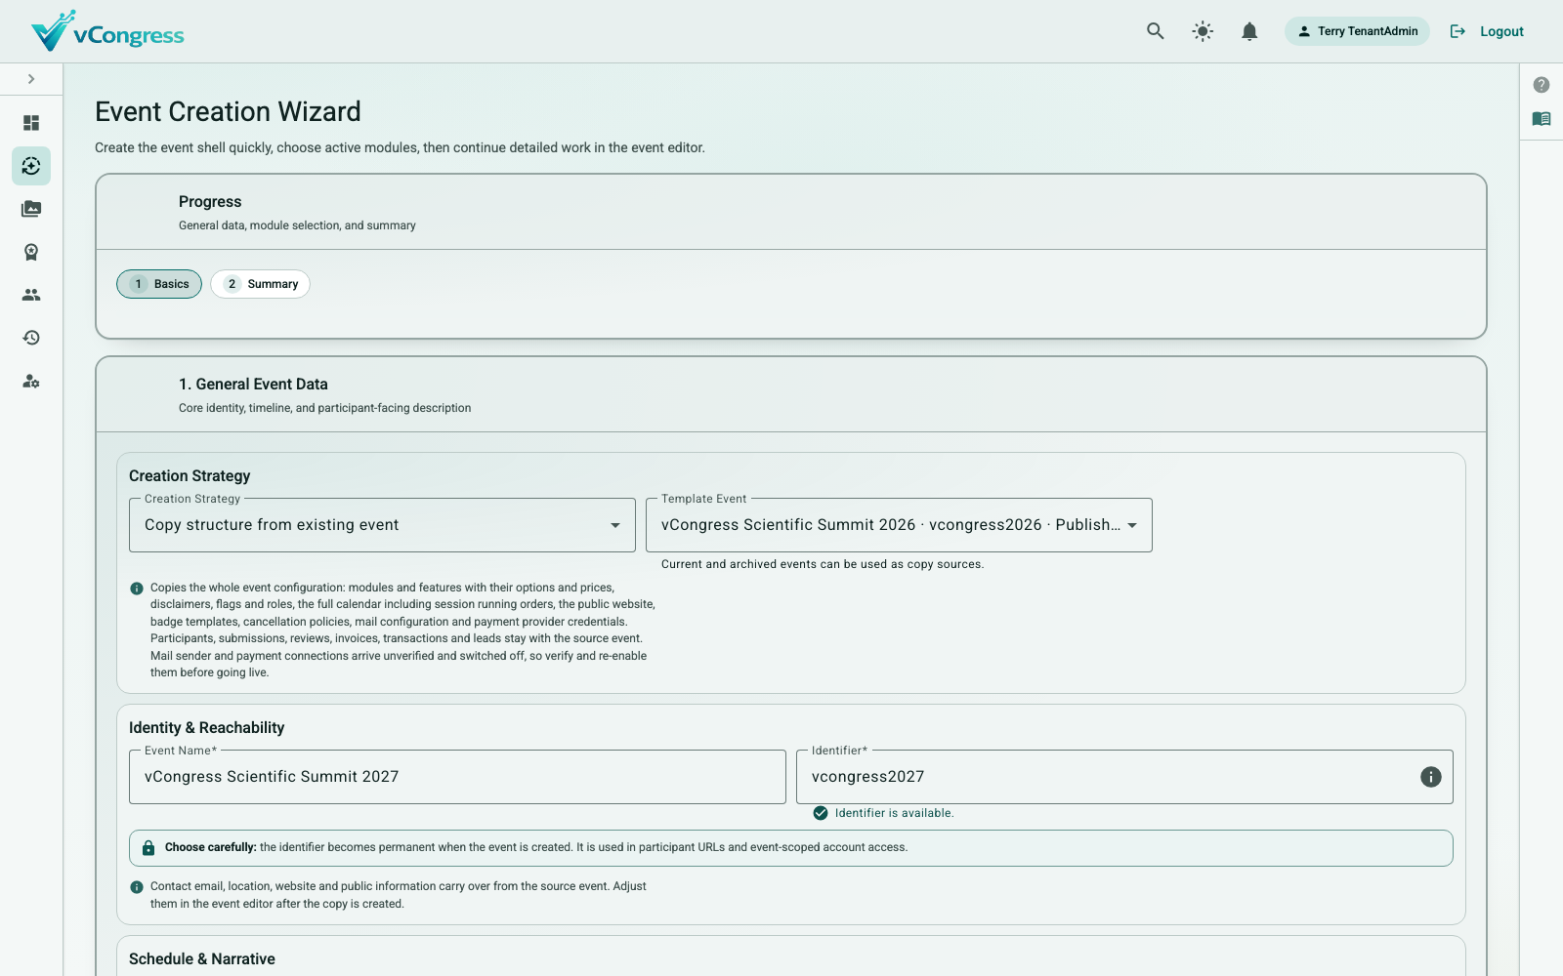
Task: Click the Logout exit icon
Action: point(1457,31)
